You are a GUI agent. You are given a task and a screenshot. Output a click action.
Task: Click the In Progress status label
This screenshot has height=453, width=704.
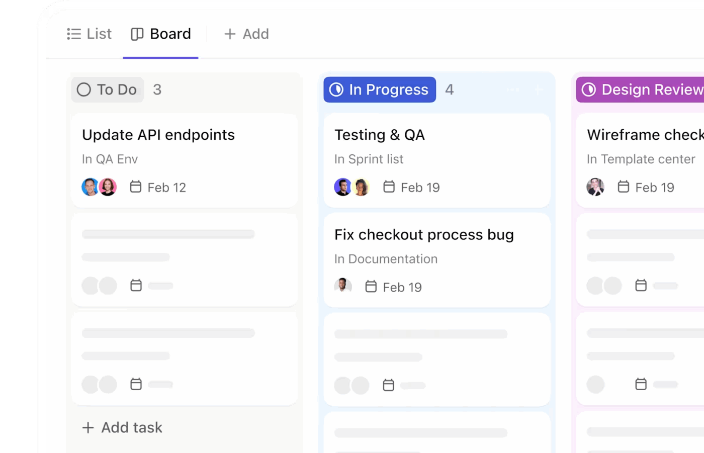click(x=388, y=89)
